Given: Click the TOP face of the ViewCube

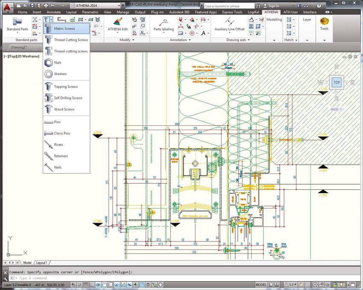Looking at the screenshot, I should [337, 82].
